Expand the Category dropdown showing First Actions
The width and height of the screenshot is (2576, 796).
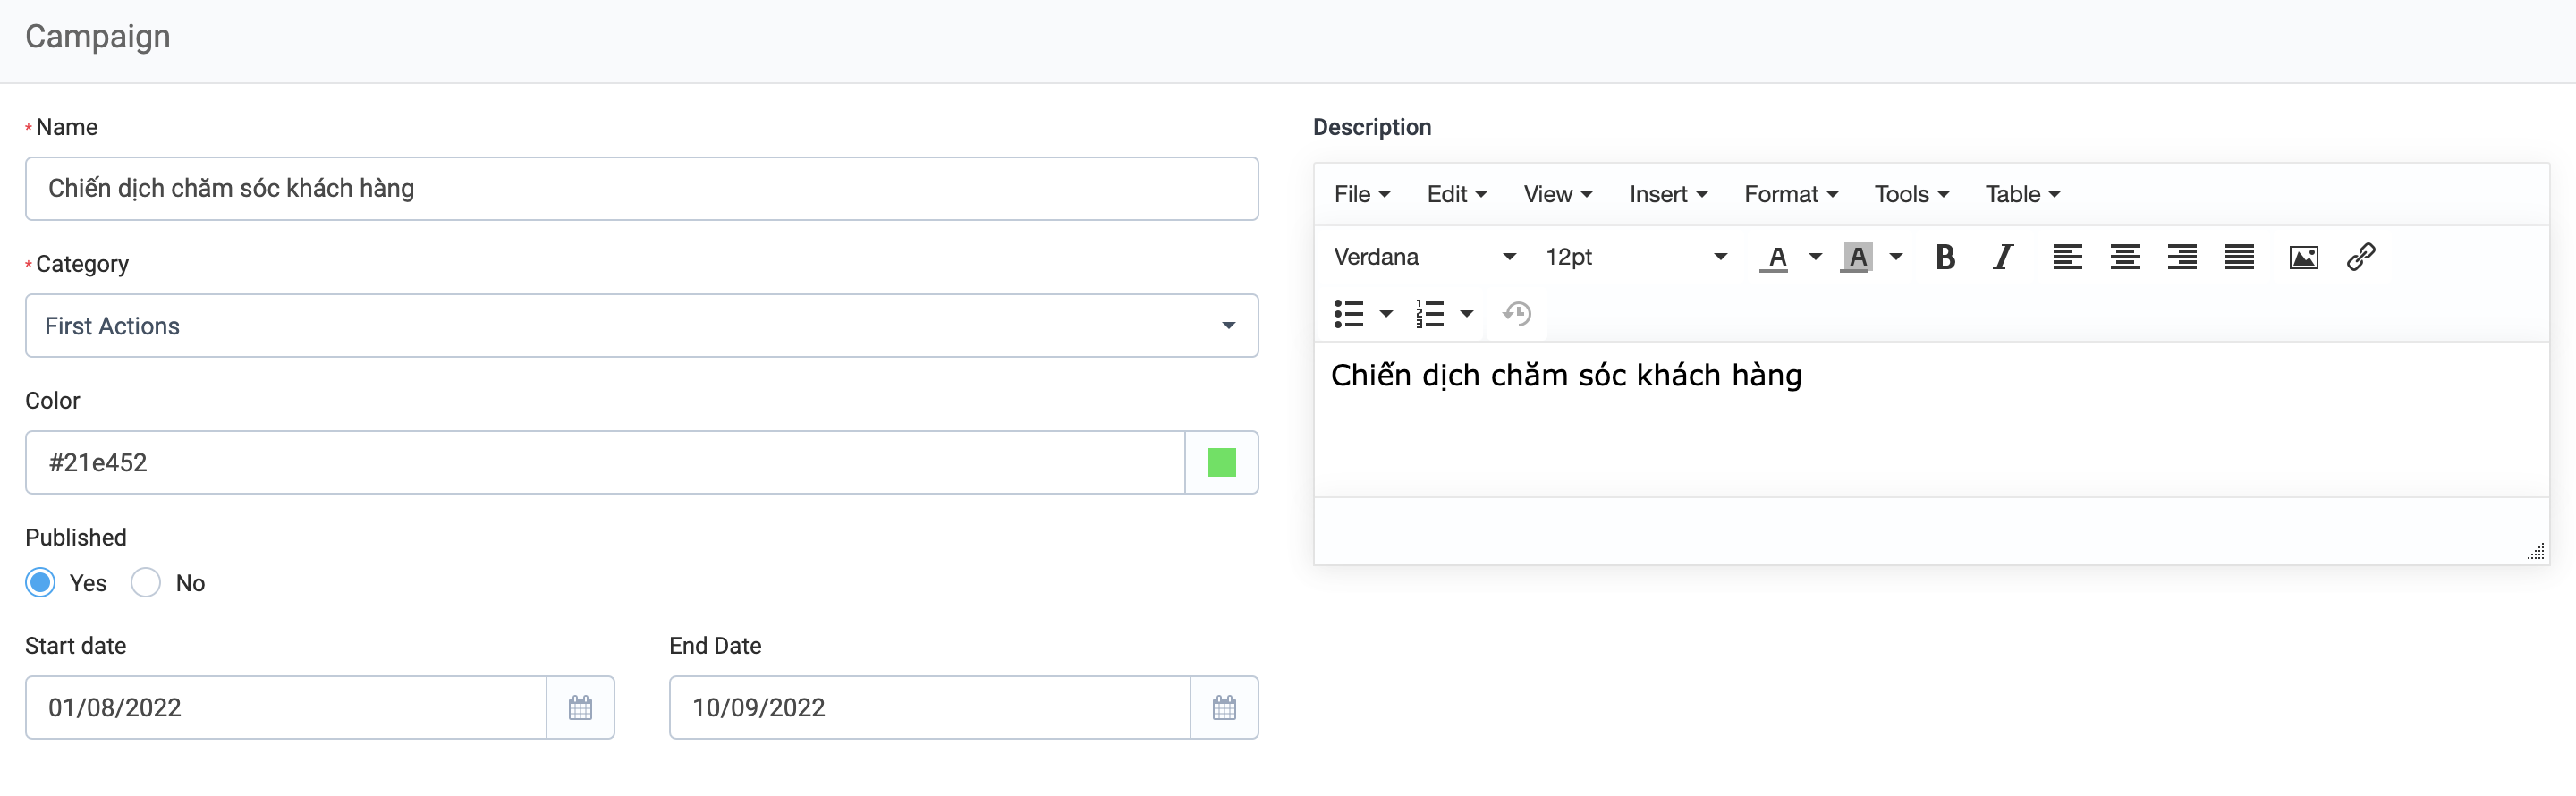pos(641,326)
